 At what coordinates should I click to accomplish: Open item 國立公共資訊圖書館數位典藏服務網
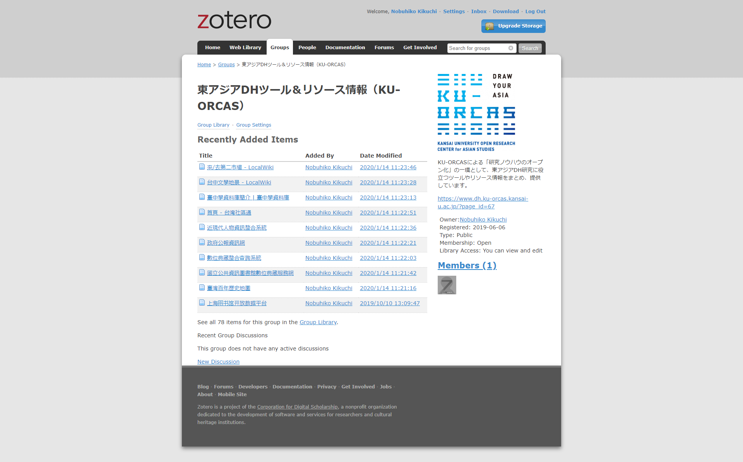(250, 273)
